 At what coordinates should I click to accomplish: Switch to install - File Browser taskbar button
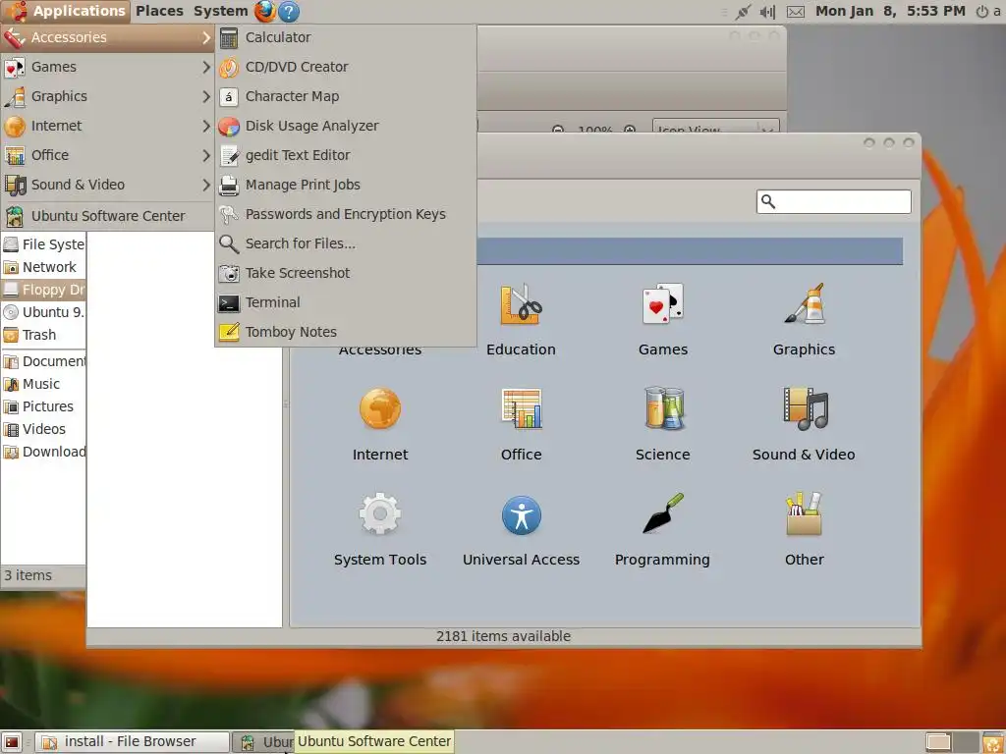click(132, 742)
